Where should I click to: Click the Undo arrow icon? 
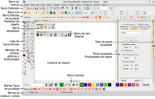click(62, 8)
